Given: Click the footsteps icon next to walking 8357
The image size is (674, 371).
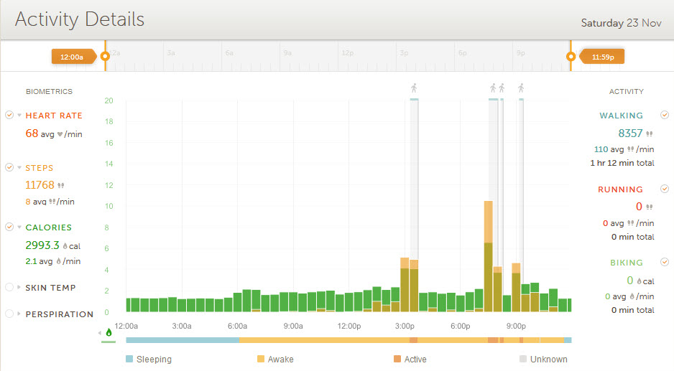Looking at the screenshot, I should (x=650, y=133).
